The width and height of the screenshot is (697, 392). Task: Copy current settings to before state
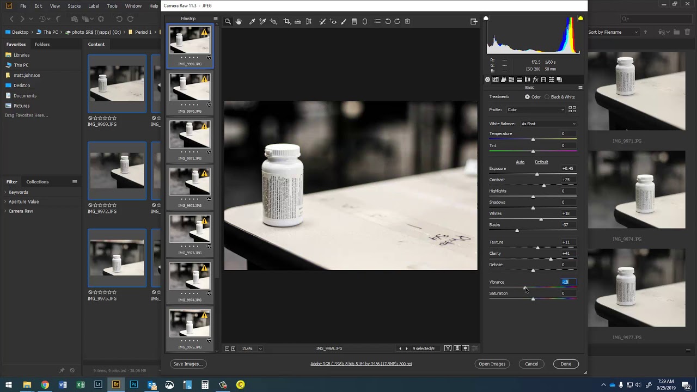click(x=466, y=348)
